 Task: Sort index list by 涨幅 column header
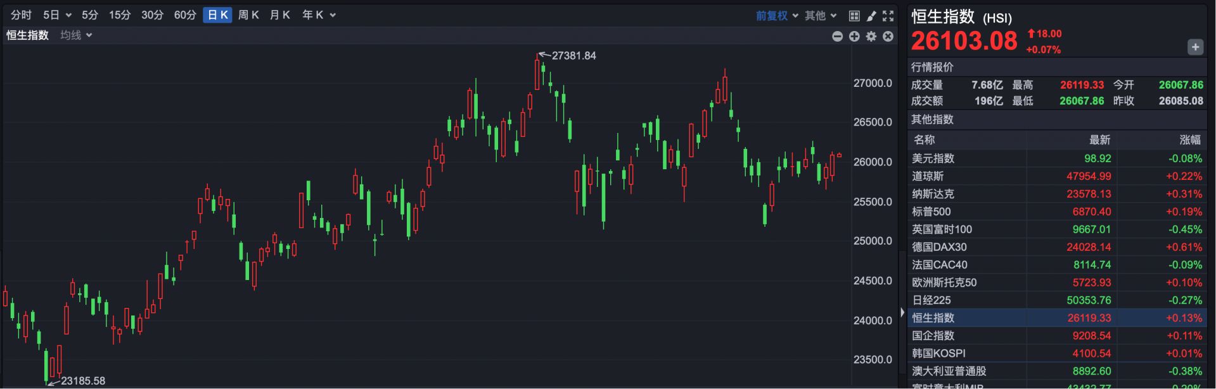(1189, 140)
